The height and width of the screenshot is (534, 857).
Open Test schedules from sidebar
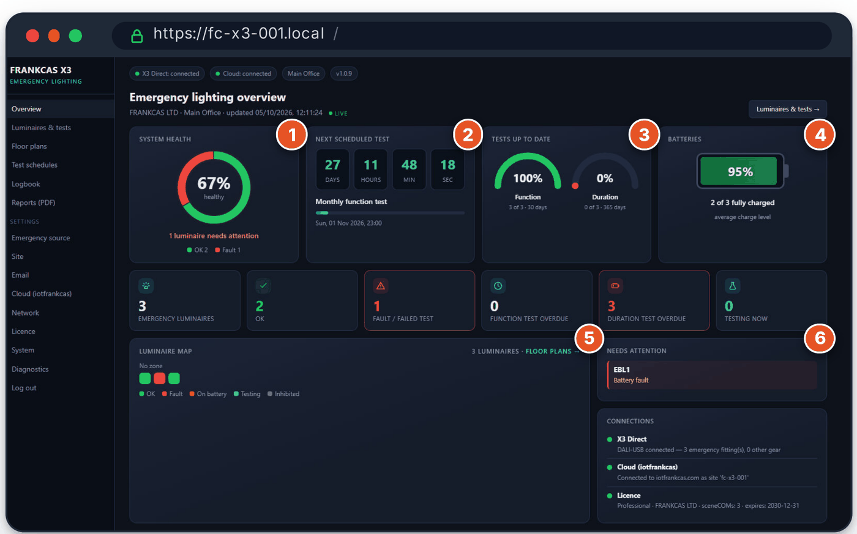(61, 165)
